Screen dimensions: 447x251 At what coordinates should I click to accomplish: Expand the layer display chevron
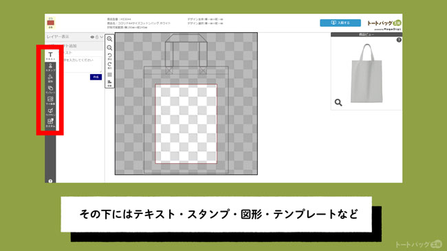tap(102, 37)
